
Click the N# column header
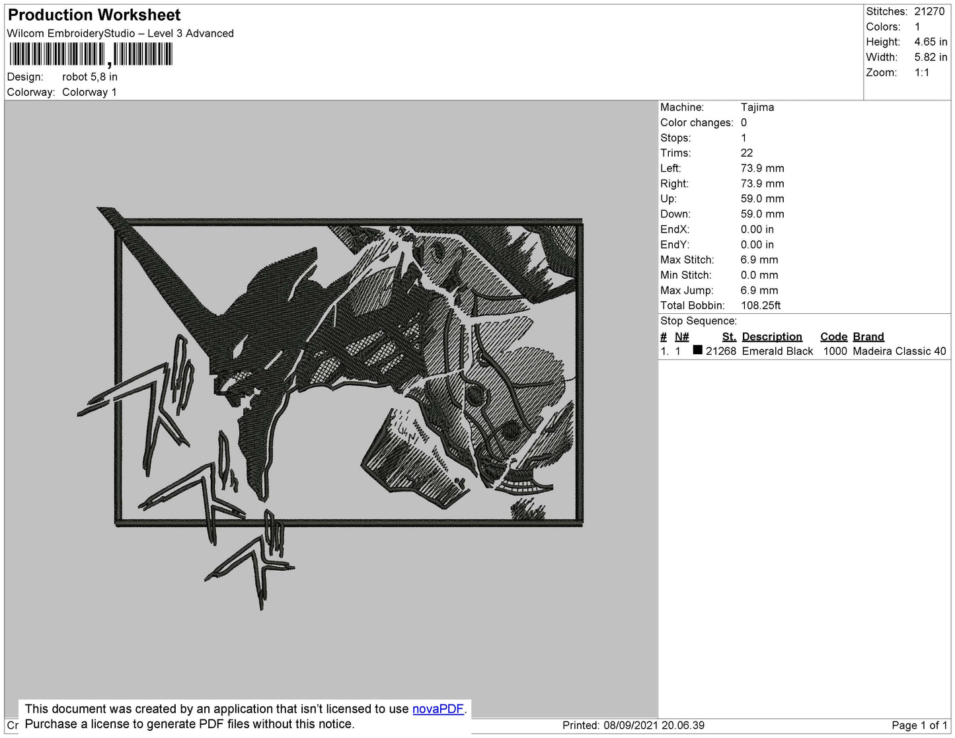click(682, 336)
